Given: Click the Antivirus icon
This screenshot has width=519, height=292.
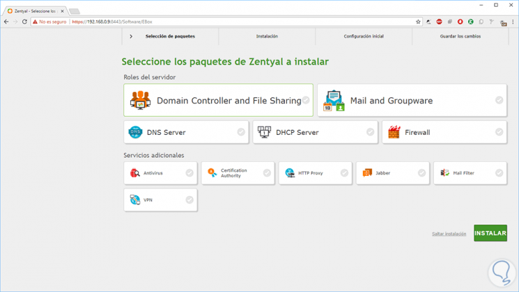Looking at the screenshot, I should click(x=135, y=173).
